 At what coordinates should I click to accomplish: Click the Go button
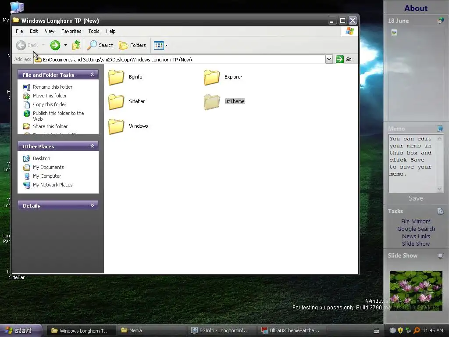click(344, 59)
